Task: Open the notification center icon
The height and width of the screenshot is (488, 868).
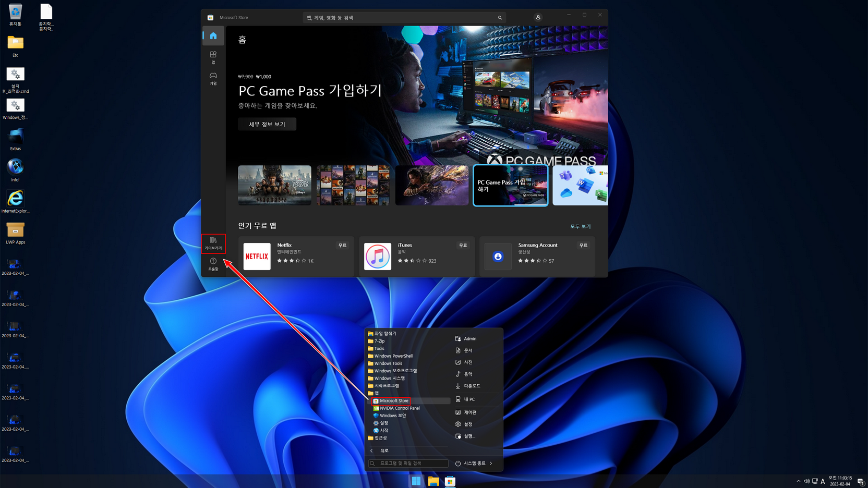Action: (860, 481)
